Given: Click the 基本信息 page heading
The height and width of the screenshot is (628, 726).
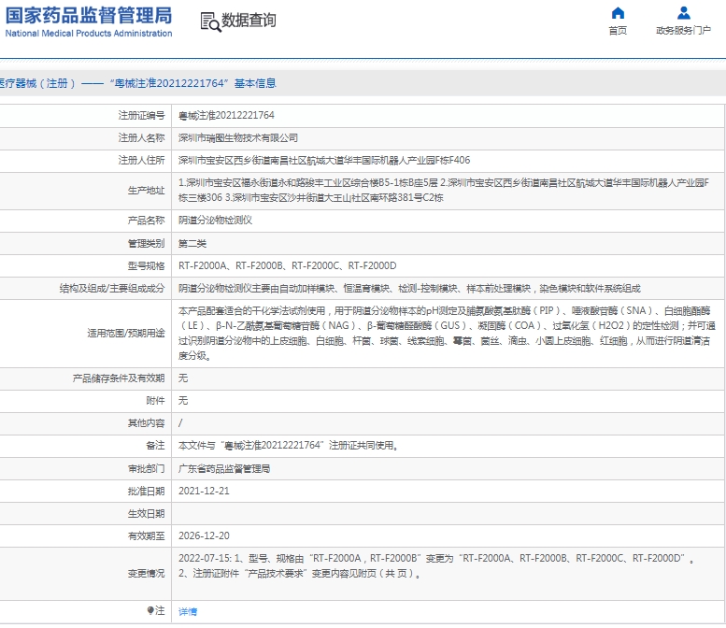Looking at the screenshot, I should click(255, 83).
